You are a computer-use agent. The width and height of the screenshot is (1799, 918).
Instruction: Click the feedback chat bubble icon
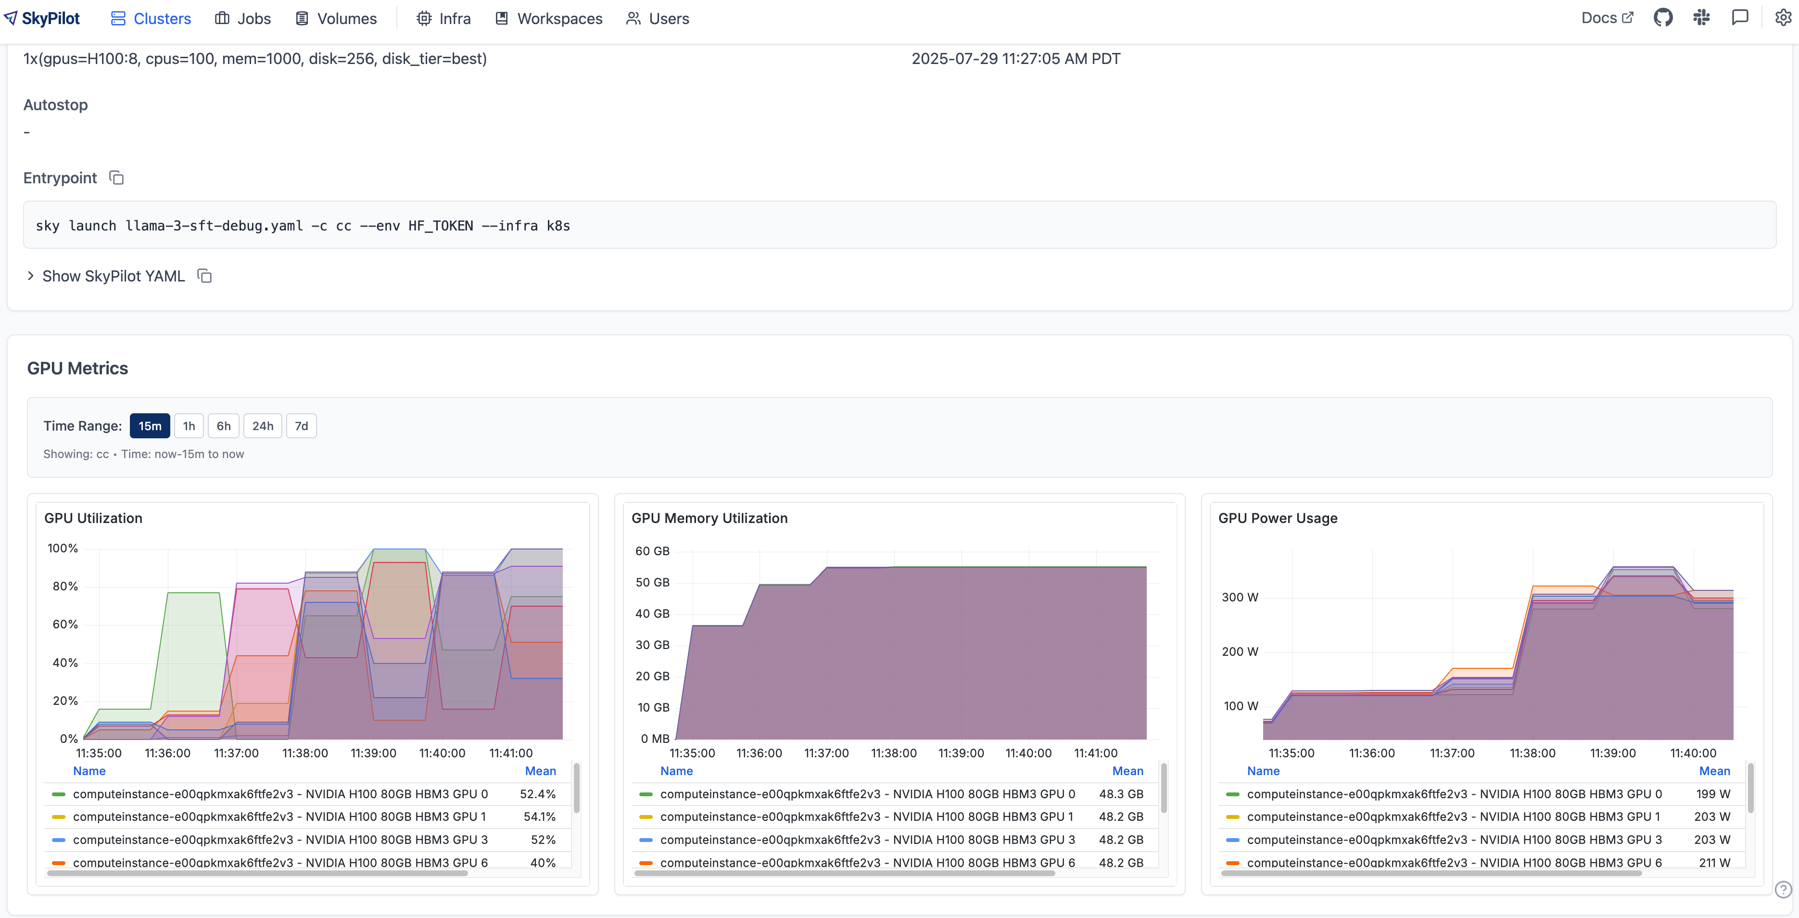point(1740,18)
